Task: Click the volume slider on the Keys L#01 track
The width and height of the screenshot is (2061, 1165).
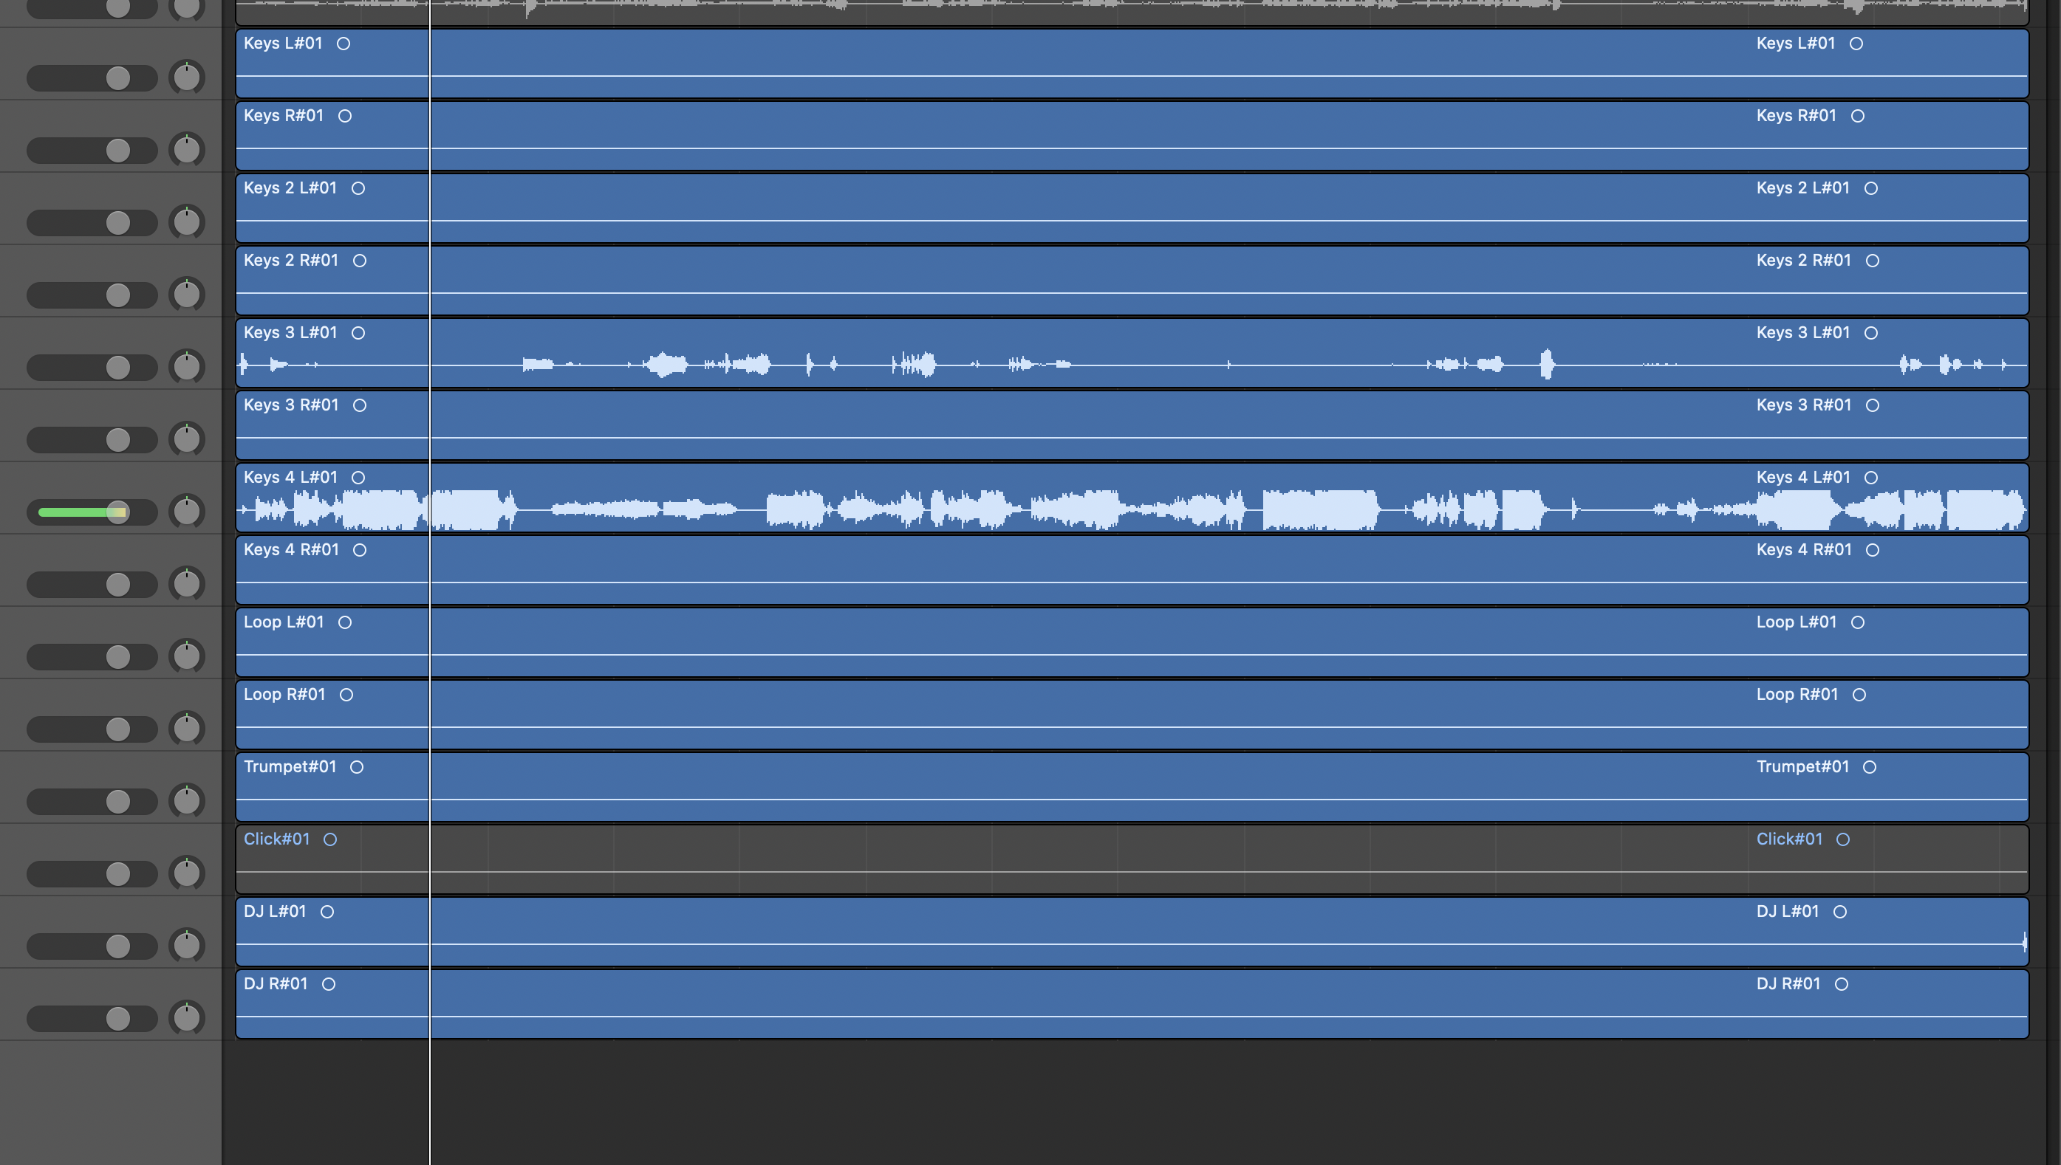Action: click(92, 78)
